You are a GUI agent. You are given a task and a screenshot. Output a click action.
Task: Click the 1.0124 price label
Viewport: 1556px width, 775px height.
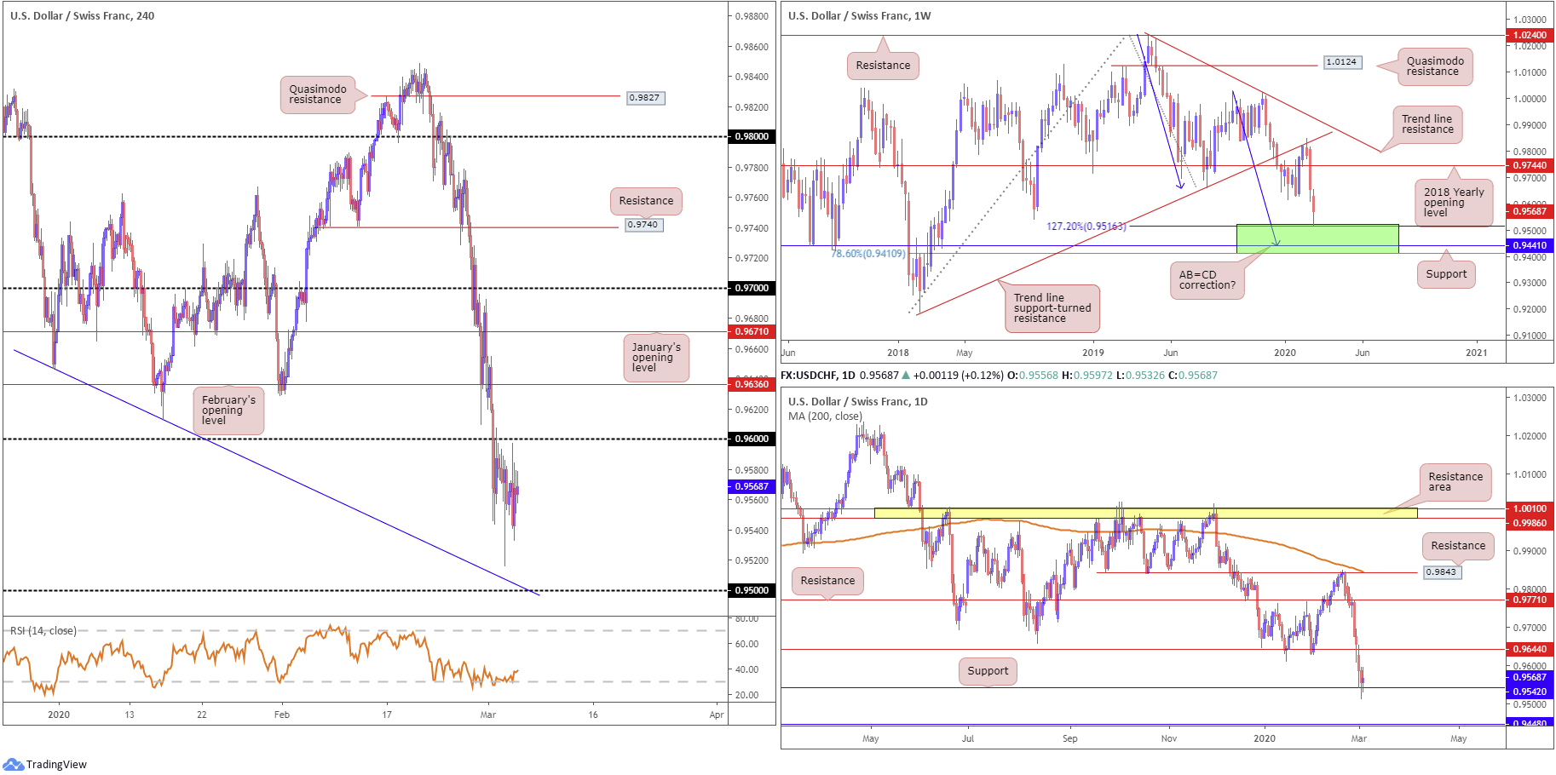tap(1342, 62)
